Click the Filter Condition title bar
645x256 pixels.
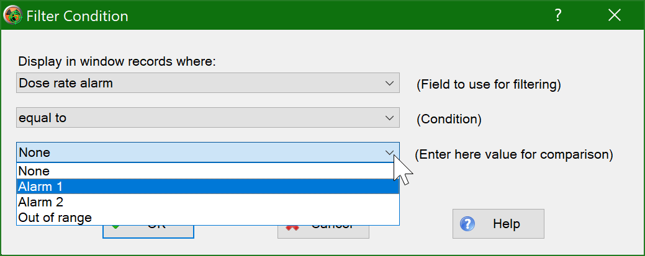tap(288, 15)
